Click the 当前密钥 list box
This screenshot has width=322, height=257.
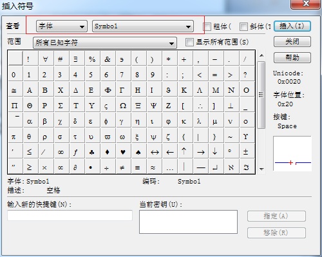188,222
